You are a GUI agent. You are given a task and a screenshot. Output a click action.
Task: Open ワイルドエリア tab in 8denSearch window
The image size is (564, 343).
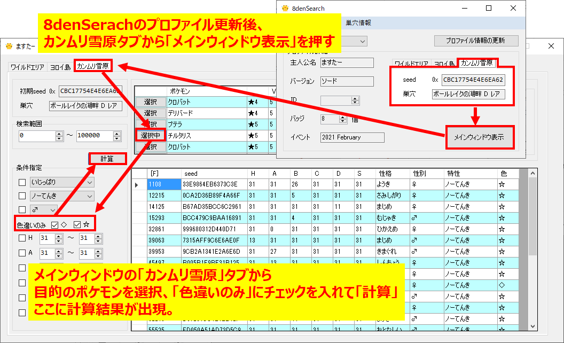click(411, 64)
